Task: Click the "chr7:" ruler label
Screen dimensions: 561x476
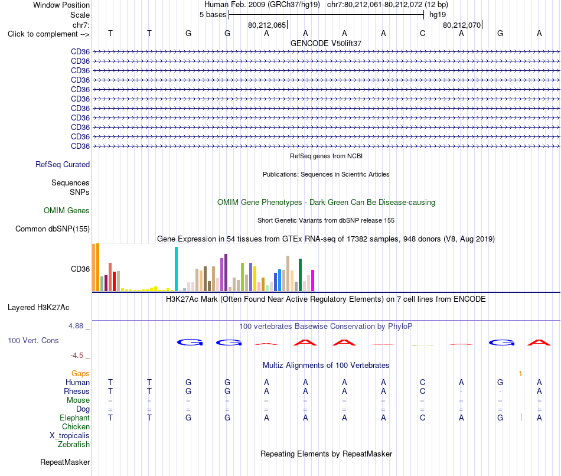Action: click(81, 25)
